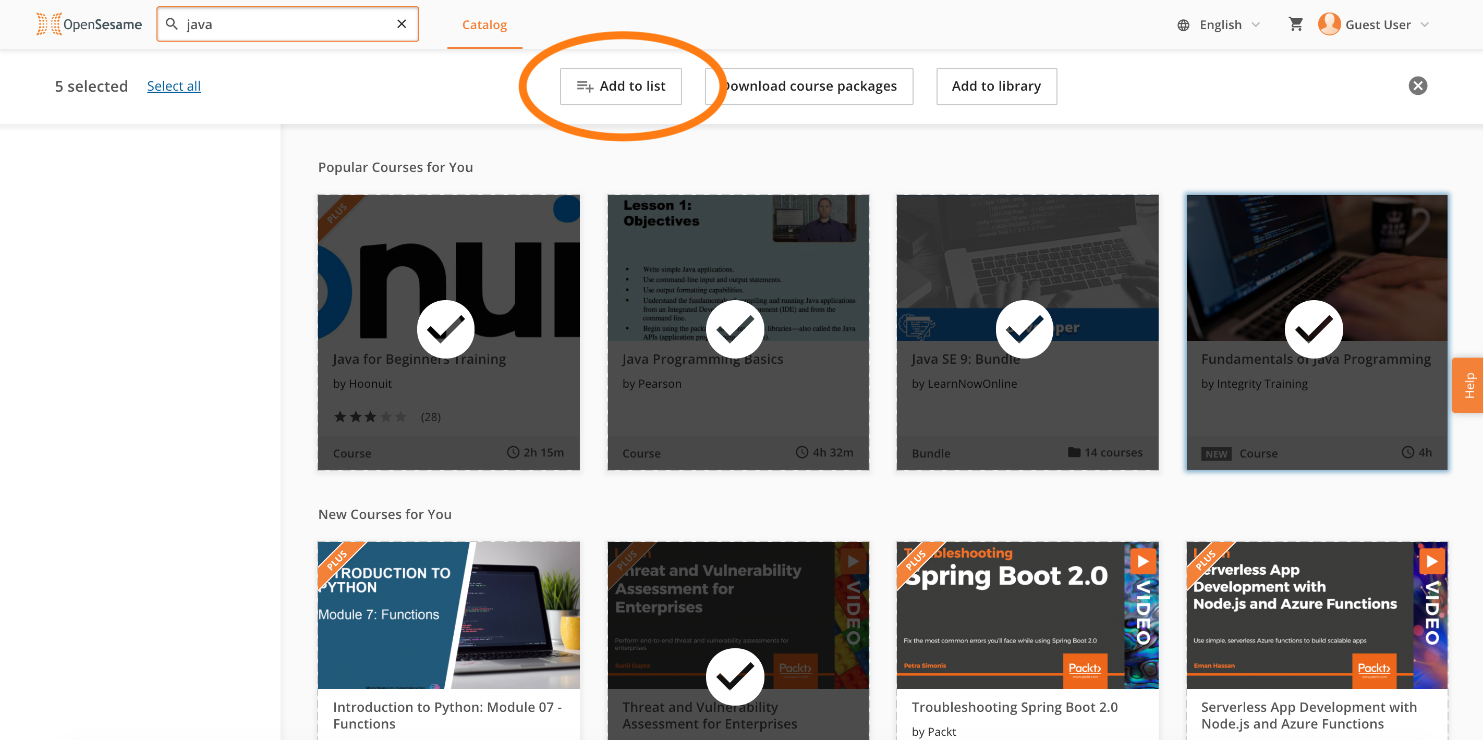Click the OpenSesame logo

tap(89, 24)
